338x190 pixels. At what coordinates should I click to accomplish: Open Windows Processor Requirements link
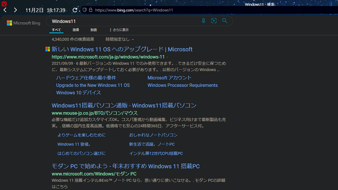coord(182,85)
